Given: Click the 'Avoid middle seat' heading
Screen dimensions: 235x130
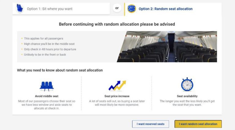Looking at the screenshot, I should 47,96.
